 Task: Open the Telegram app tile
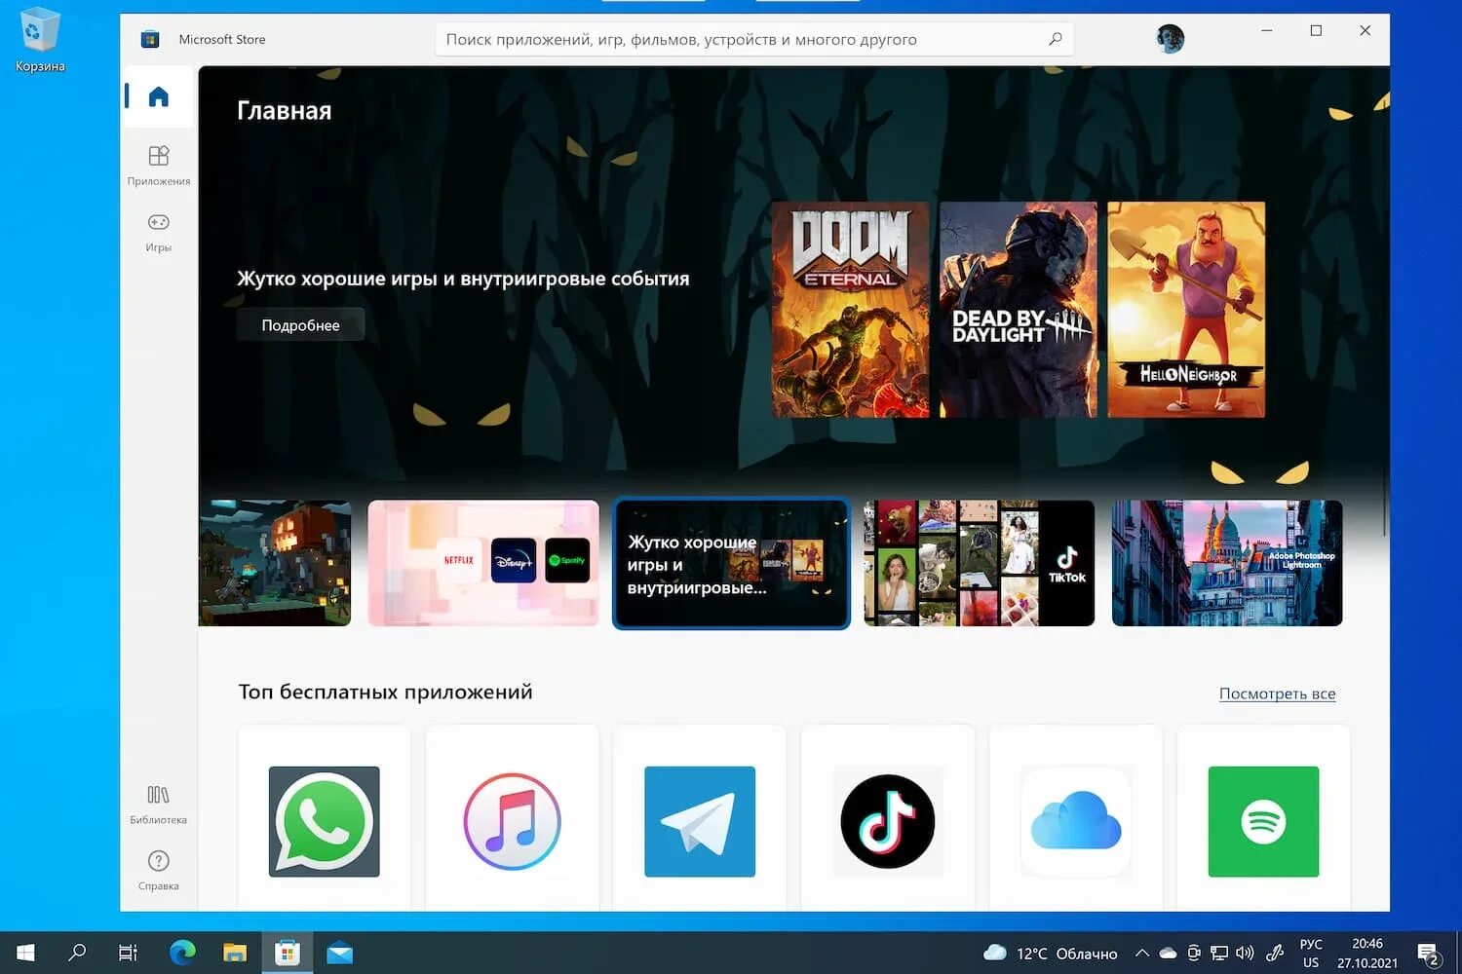[x=700, y=820]
